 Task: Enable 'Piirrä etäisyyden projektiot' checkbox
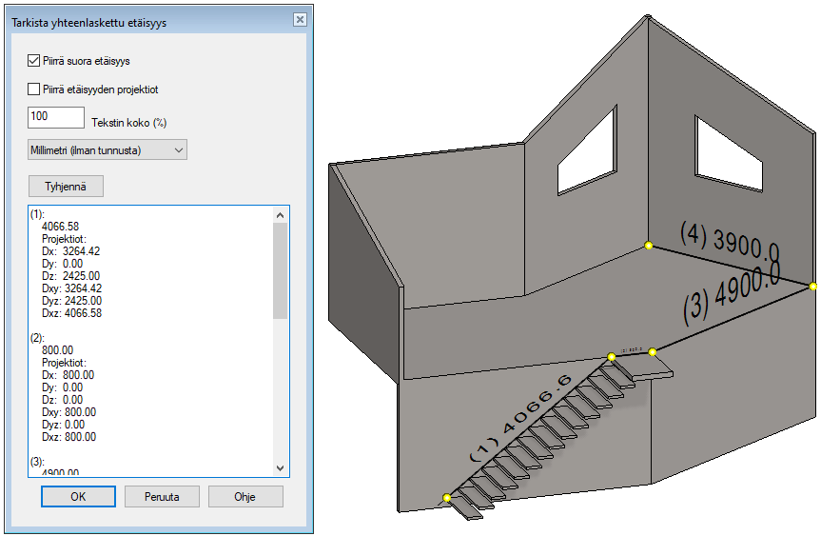(x=35, y=89)
